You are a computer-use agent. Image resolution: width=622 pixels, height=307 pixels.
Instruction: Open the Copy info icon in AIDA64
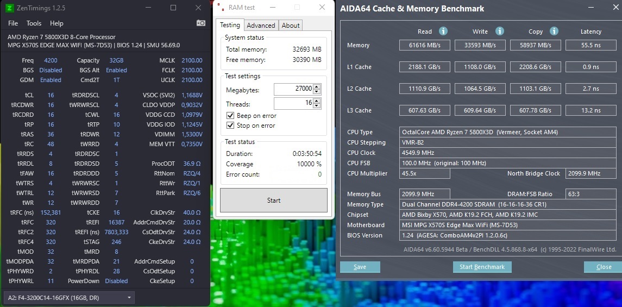554,31
